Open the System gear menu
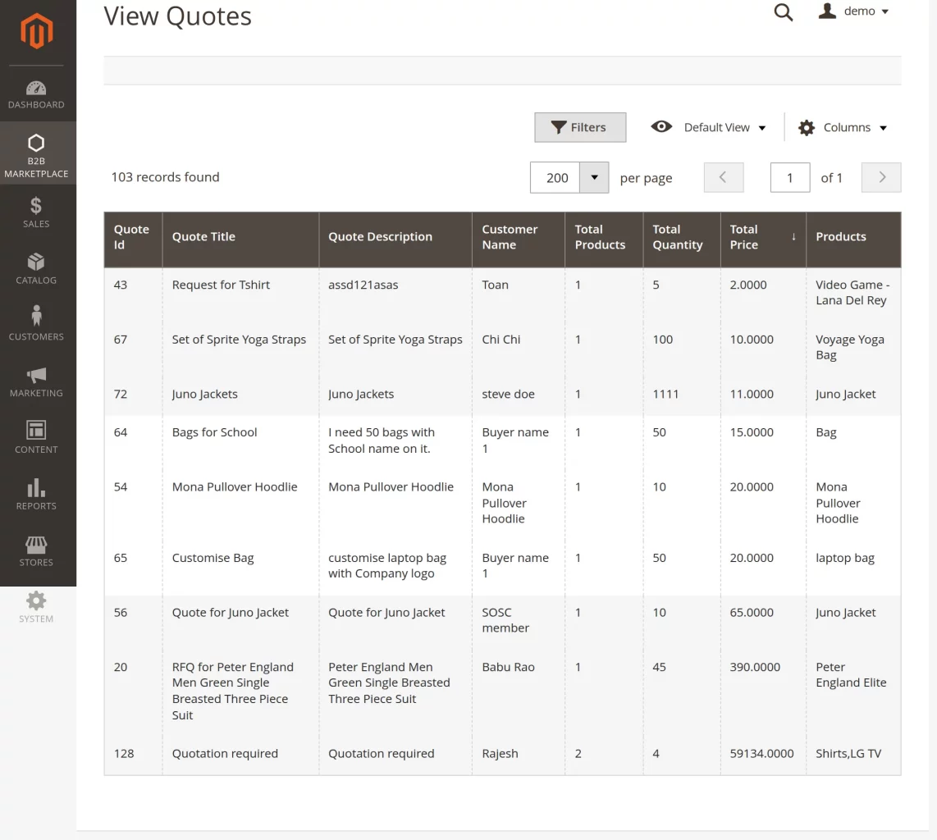 pos(36,607)
